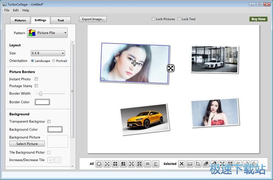Enable the Transparent Background checkbox
This screenshot has height=180, width=273.
point(49,122)
